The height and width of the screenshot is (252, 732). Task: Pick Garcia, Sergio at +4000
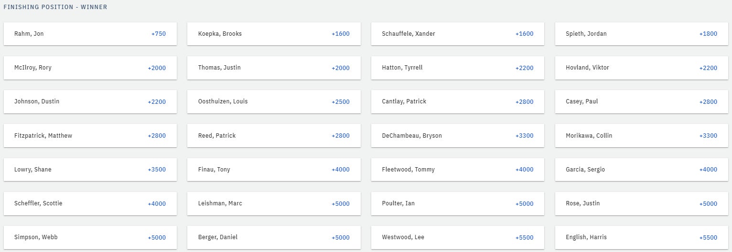(642, 170)
